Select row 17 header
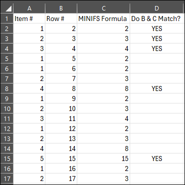This screenshot has width=185, height=185. click(x=7, y=178)
